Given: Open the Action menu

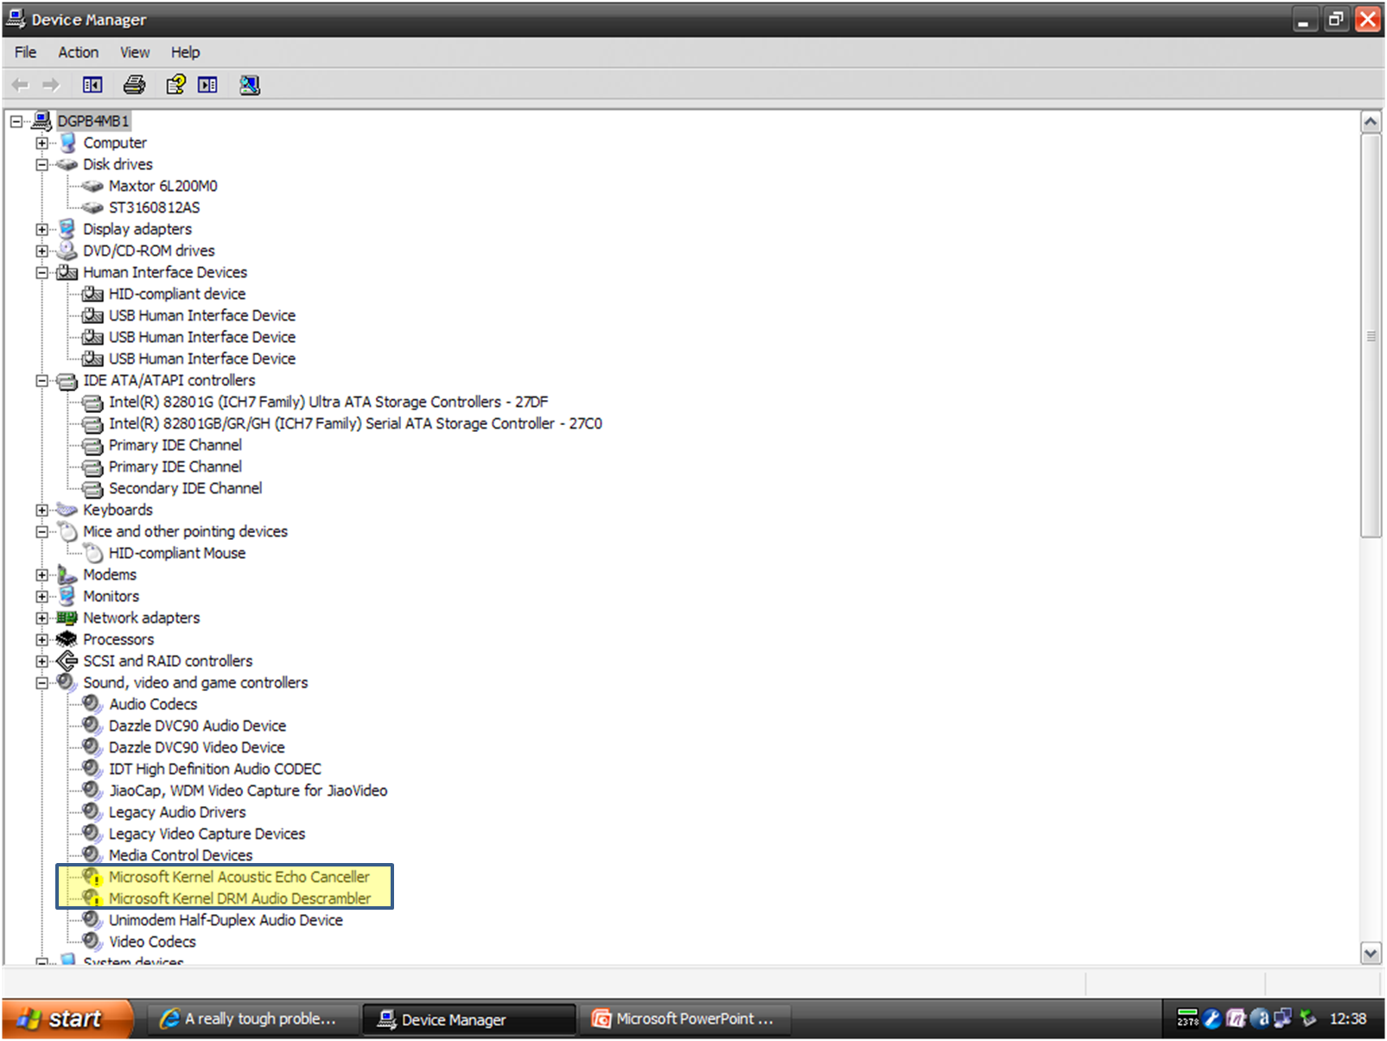Looking at the screenshot, I should (78, 52).
